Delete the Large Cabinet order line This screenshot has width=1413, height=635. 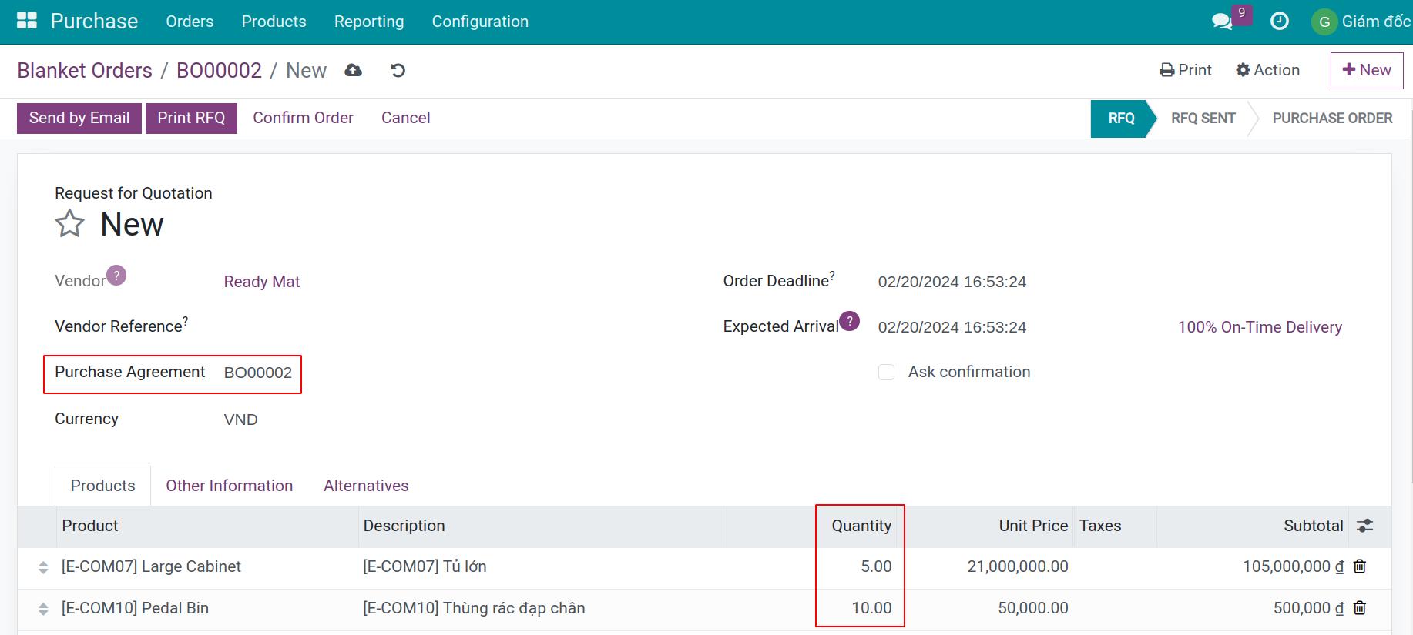1360,566
